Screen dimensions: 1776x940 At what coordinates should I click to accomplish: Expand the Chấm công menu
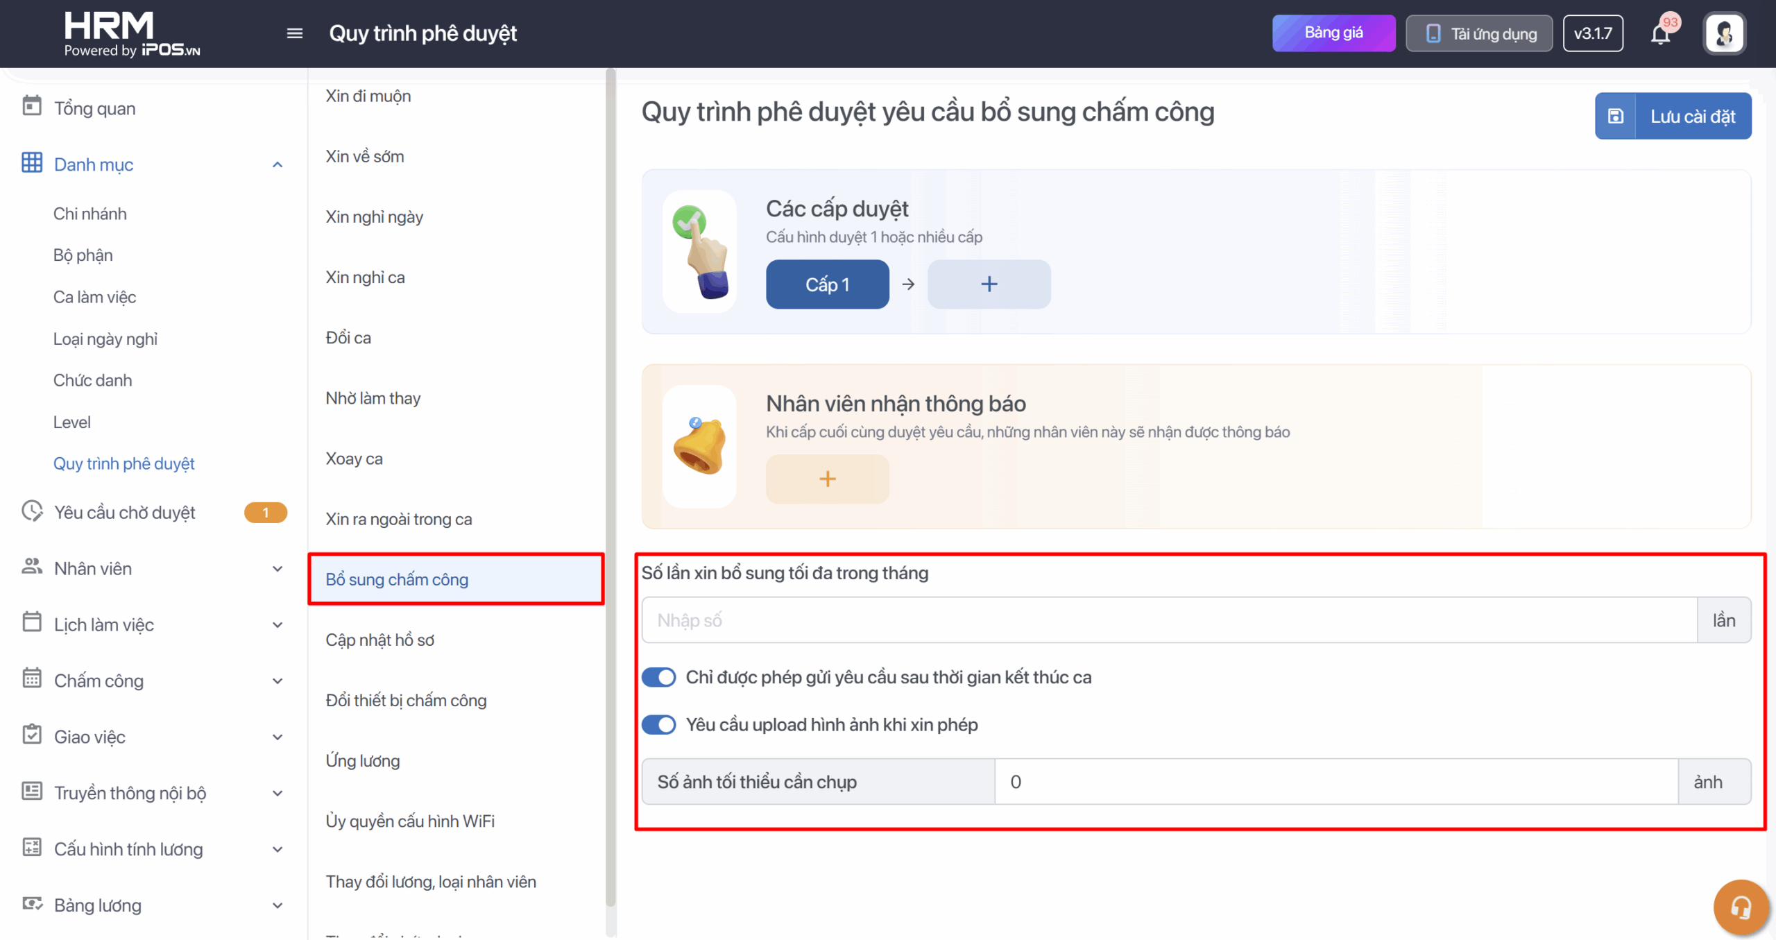pos(277,681)
